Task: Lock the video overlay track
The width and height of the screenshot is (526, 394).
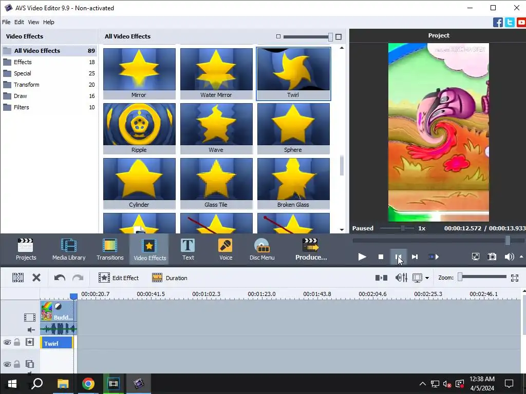Action: pyautogui.click(x=17, y=364)
